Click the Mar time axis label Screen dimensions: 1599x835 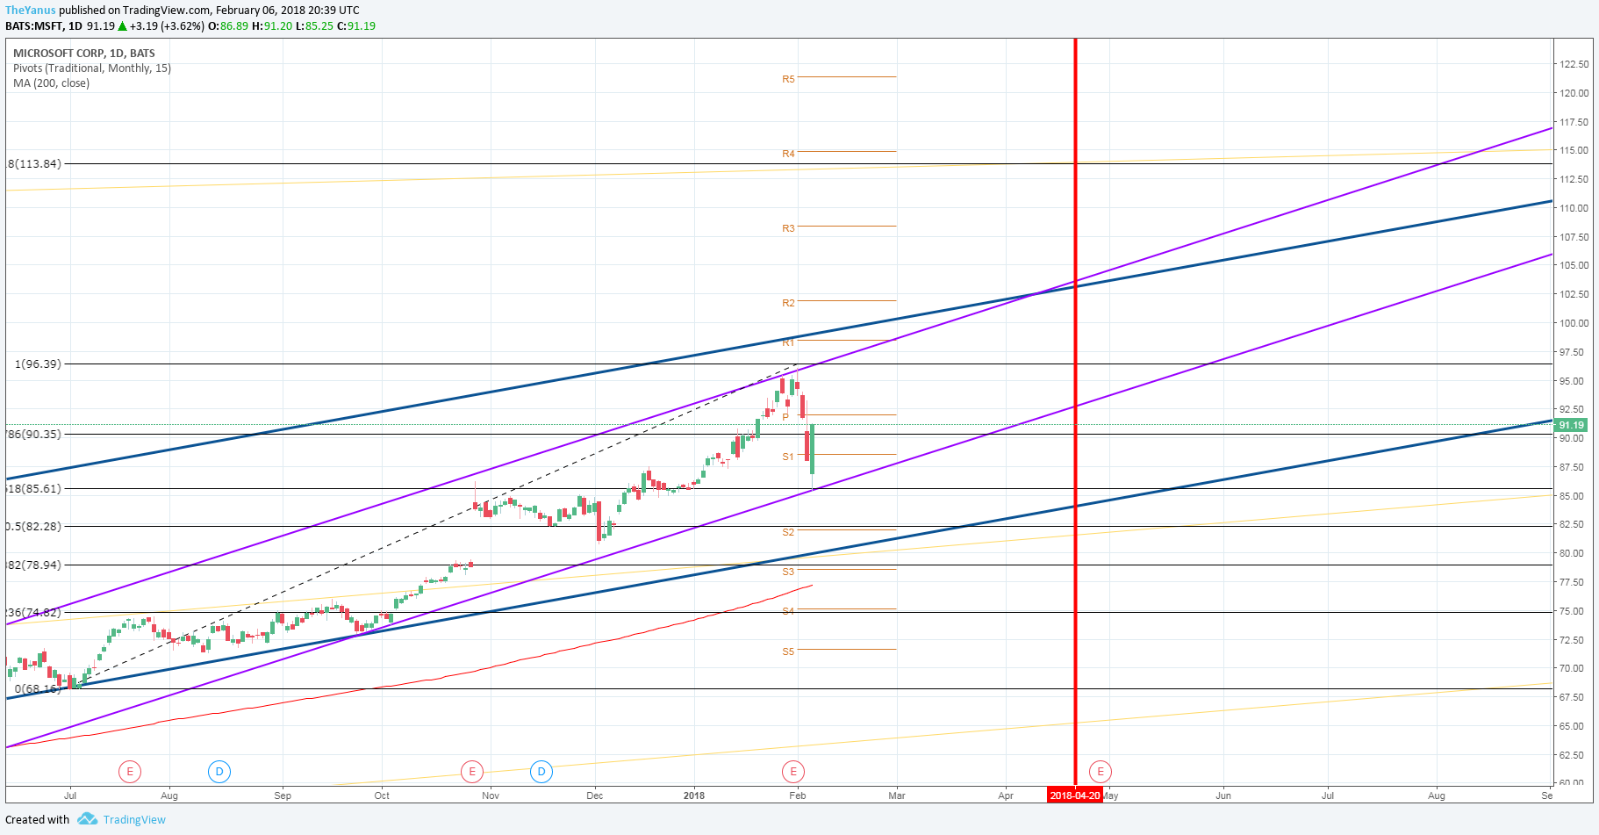(x=897, y=795)
